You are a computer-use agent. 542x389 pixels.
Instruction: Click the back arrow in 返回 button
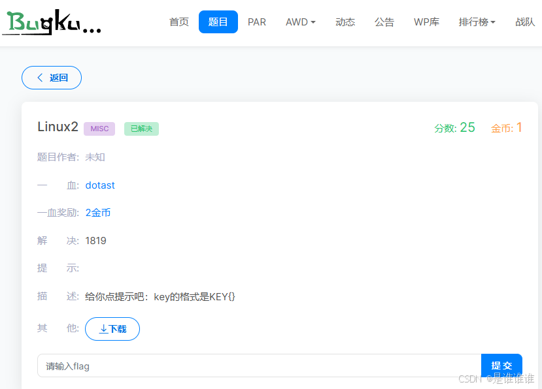pos(39,77)
